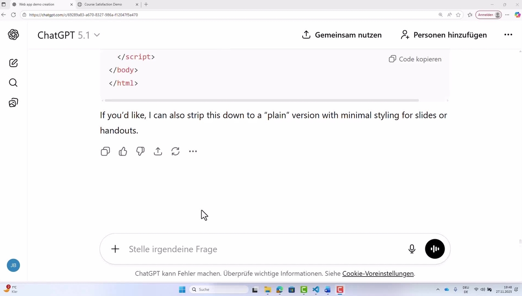Start dictation with the microphone icon
Viewport: 522px width, 296px height.
[x=412, y=249]
